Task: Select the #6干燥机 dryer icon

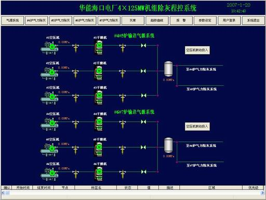Action: (x=99, y=173)
